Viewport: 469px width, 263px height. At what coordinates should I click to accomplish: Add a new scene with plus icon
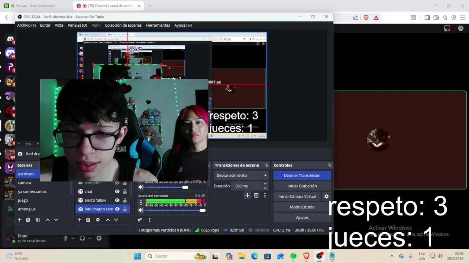pos(19,220)
